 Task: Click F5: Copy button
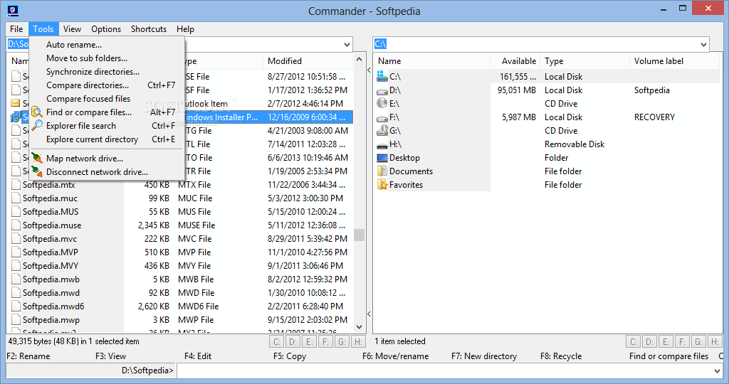point(290,356)
